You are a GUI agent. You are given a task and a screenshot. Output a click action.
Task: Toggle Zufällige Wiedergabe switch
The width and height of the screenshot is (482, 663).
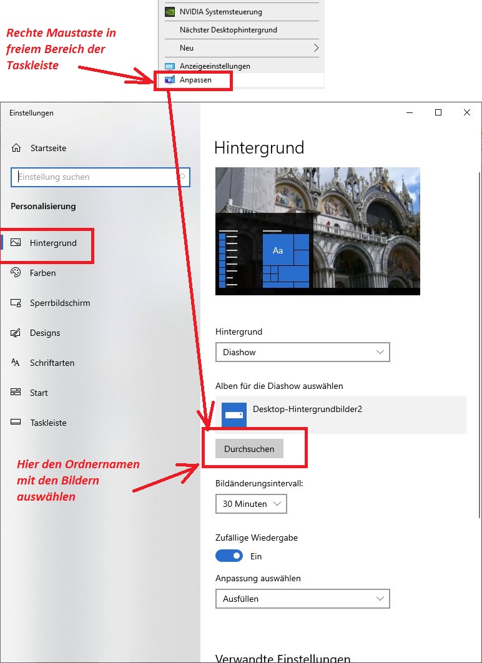pos(229,556)
